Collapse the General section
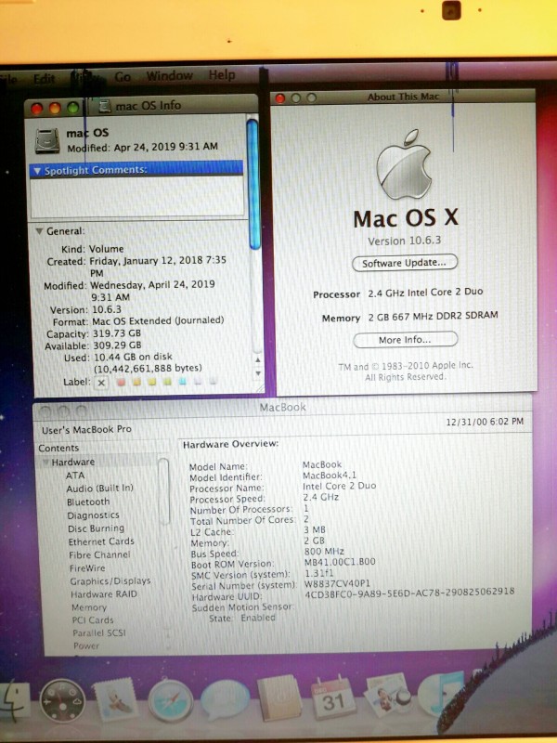This screenshot has width=557, height=743. 39,231
